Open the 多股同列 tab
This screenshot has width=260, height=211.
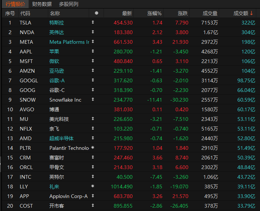(69, 4)
